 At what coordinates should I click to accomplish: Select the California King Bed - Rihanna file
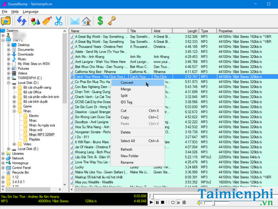point(95,72)
